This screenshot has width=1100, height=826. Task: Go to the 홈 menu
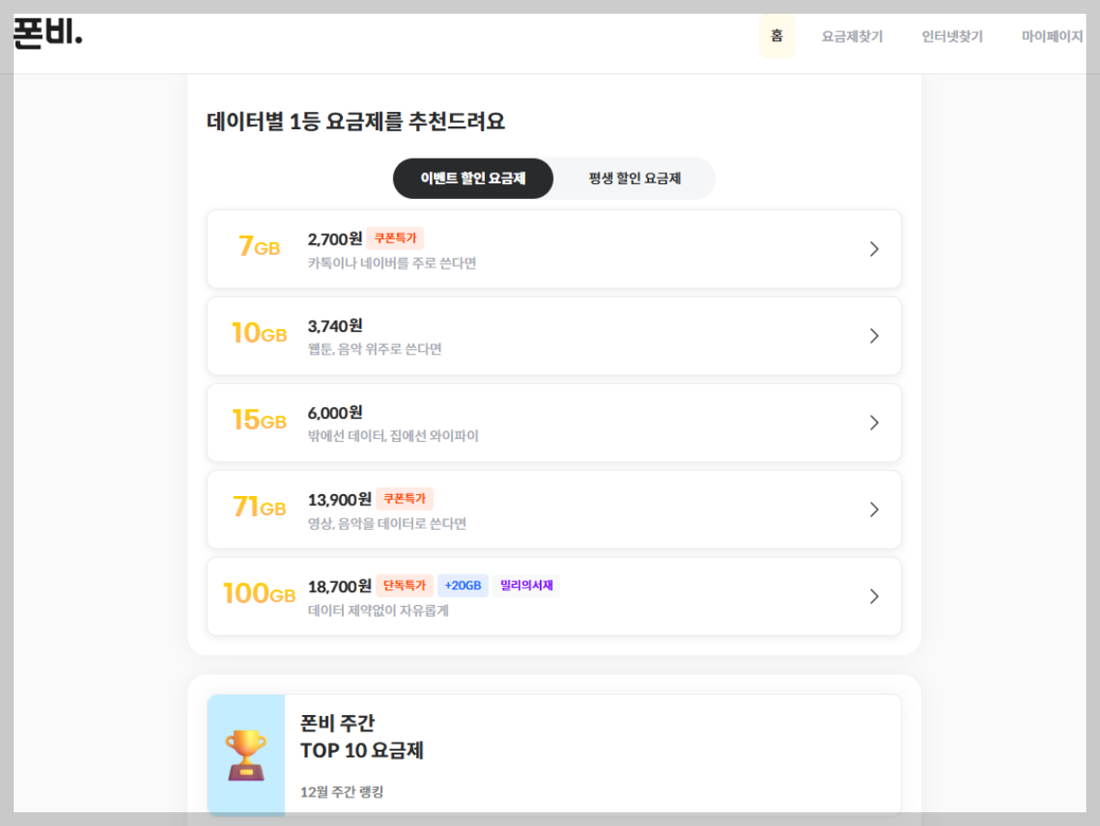pos(776,37)
